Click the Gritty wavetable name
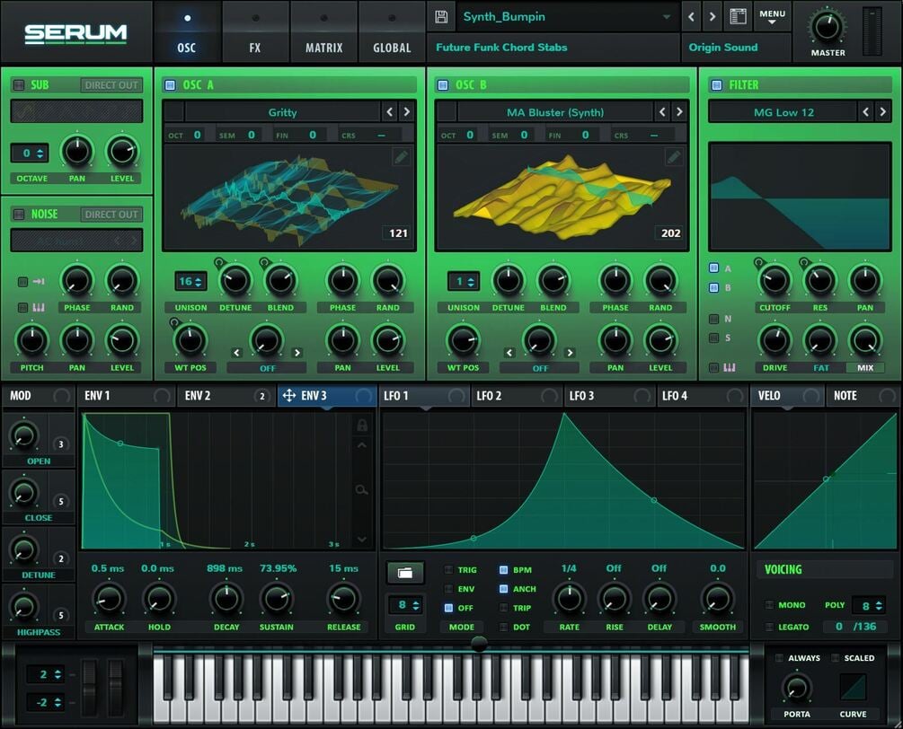The image size is (903, 729). 282,112
